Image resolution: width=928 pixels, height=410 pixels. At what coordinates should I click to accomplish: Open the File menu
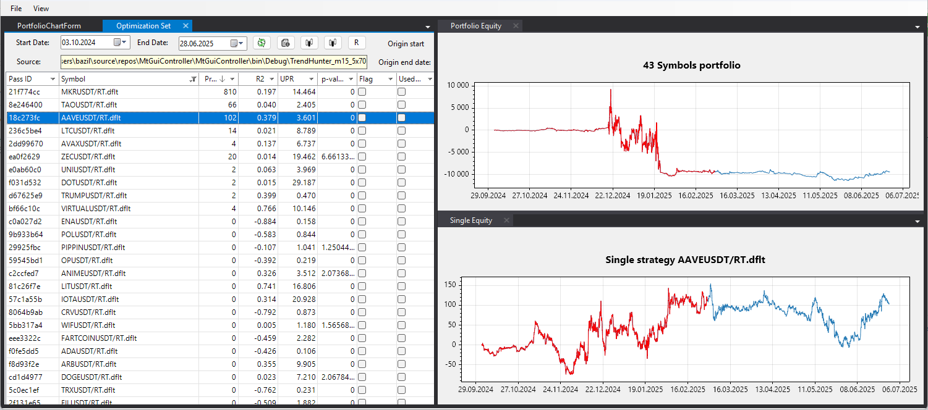click(16, 9)
